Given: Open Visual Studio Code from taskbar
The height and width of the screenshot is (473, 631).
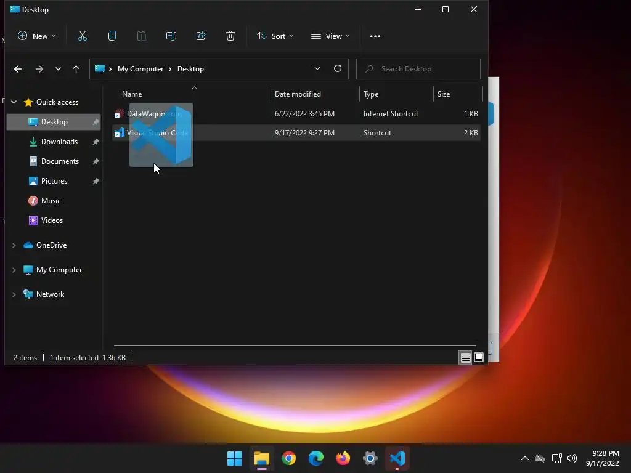Looking at the screenshot, I should [397, 458].
